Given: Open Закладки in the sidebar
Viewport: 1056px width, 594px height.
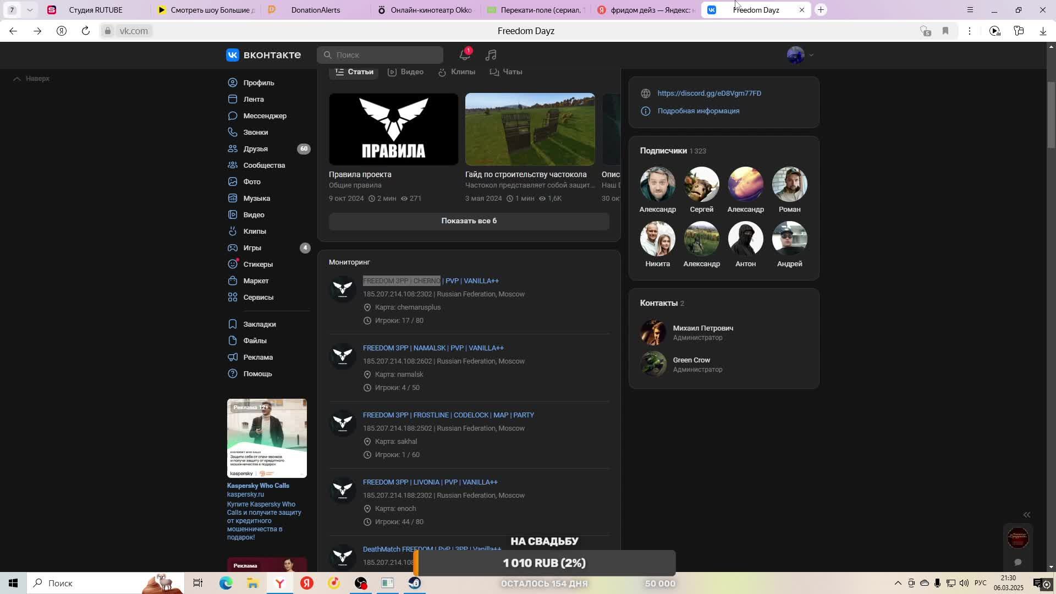Looking at the screenshot, I should tap(259, 324).
